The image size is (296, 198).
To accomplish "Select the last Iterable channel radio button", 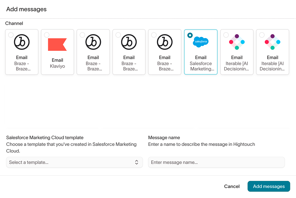I will coord(262,35).
